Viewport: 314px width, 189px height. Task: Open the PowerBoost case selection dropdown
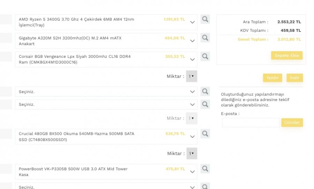click(192, 172)
